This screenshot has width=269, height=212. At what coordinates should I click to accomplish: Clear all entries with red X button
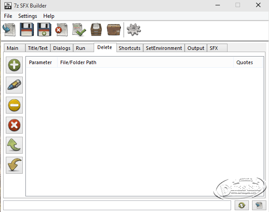(14, 125)
